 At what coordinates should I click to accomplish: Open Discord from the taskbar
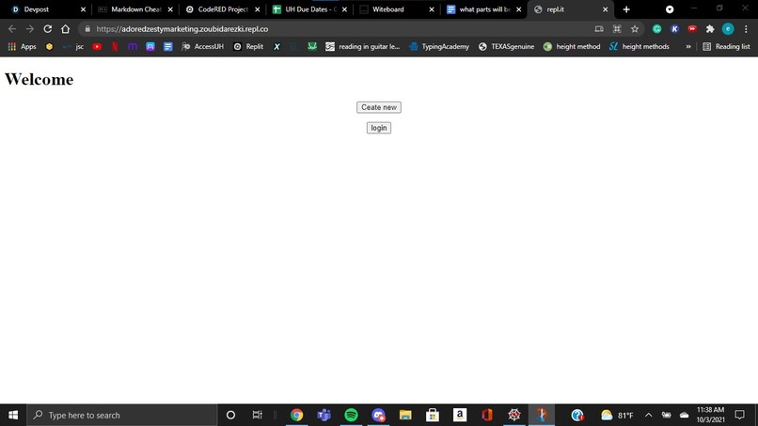click(378, 415)
